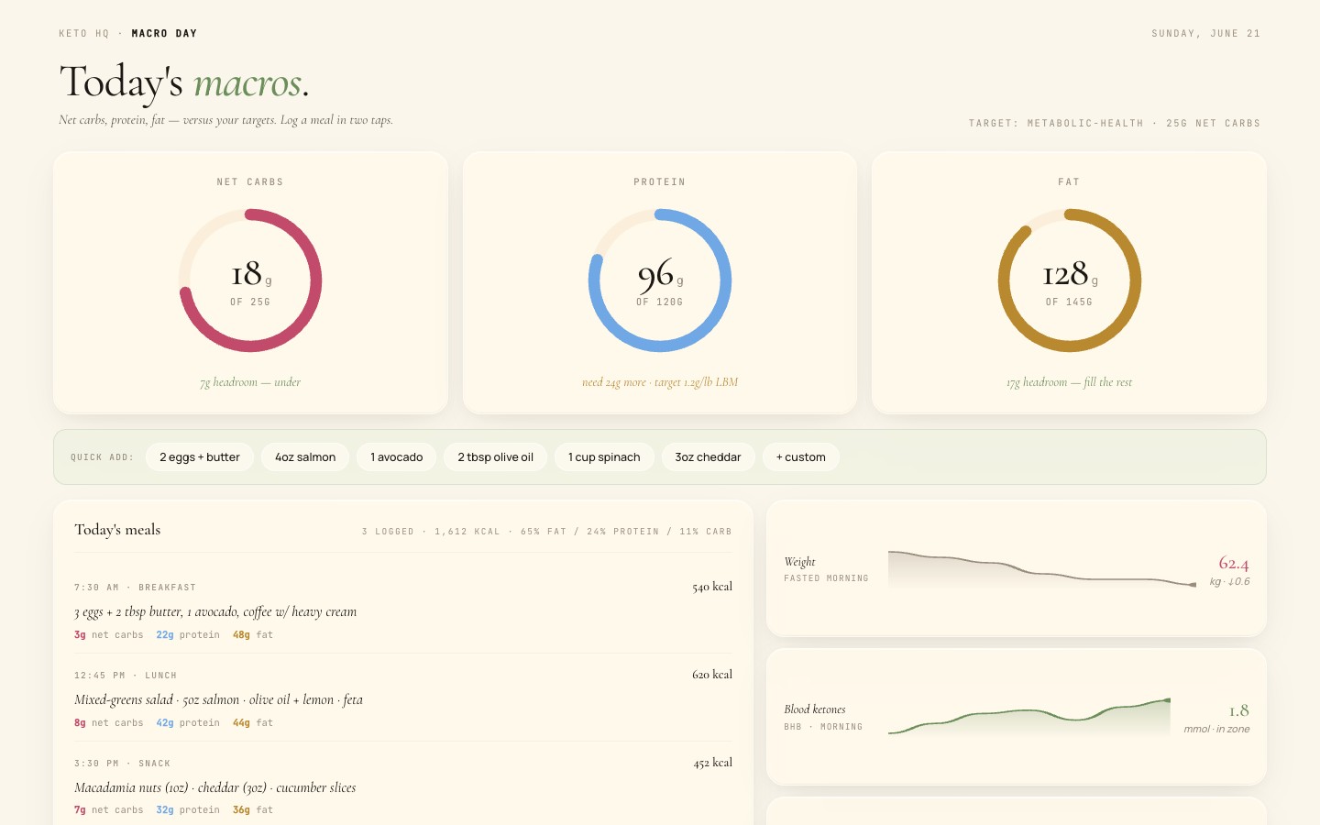
Task: Click the 'OF 145G' goal label
Action: coord(1069,302)
